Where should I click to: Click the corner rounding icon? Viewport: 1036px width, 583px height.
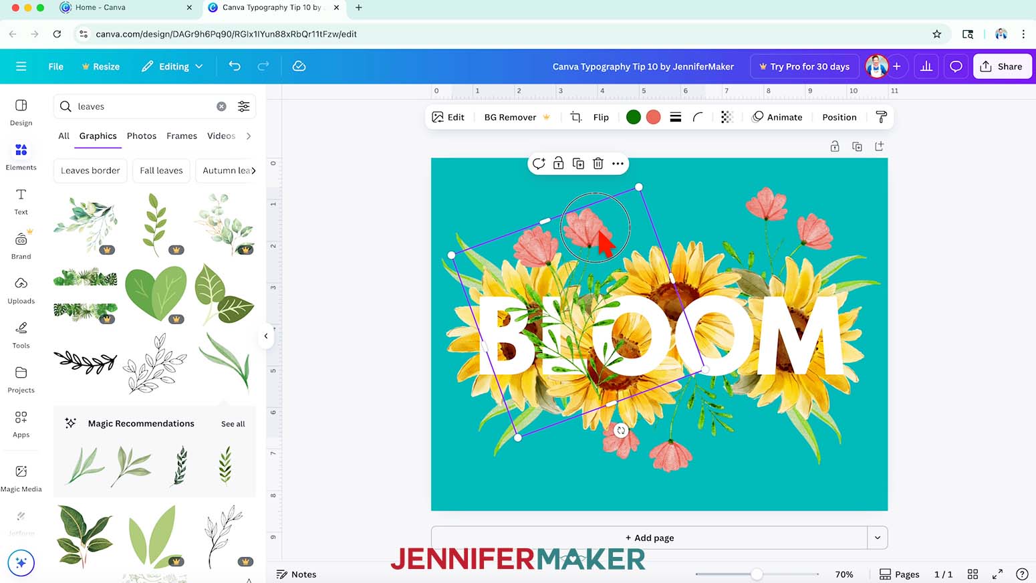[x=698, y=117]
